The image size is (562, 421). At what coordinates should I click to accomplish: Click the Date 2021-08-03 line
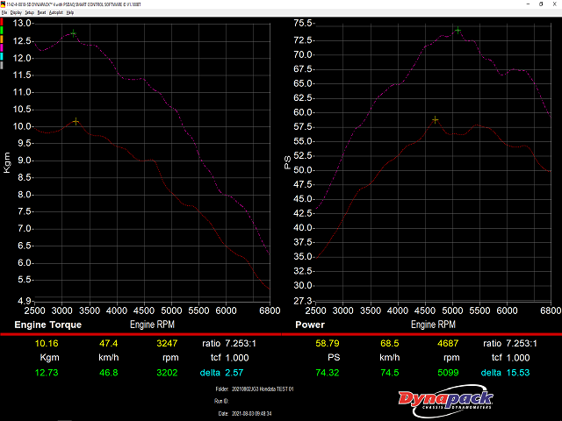pyautogui.click(x=245, y=414)
